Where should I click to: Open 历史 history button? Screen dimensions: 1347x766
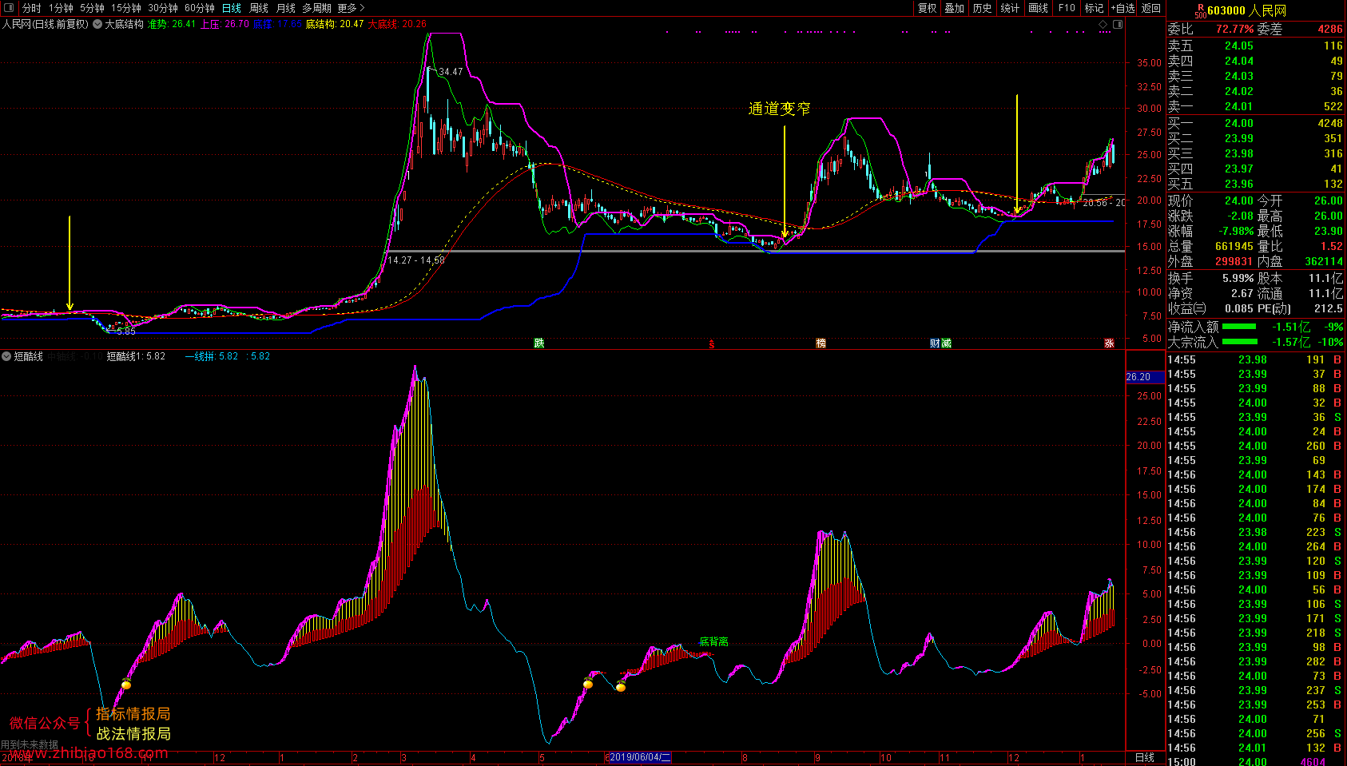983,8
